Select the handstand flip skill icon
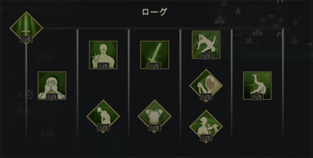The height and width of the screenshot is (158, 313). 257,85
